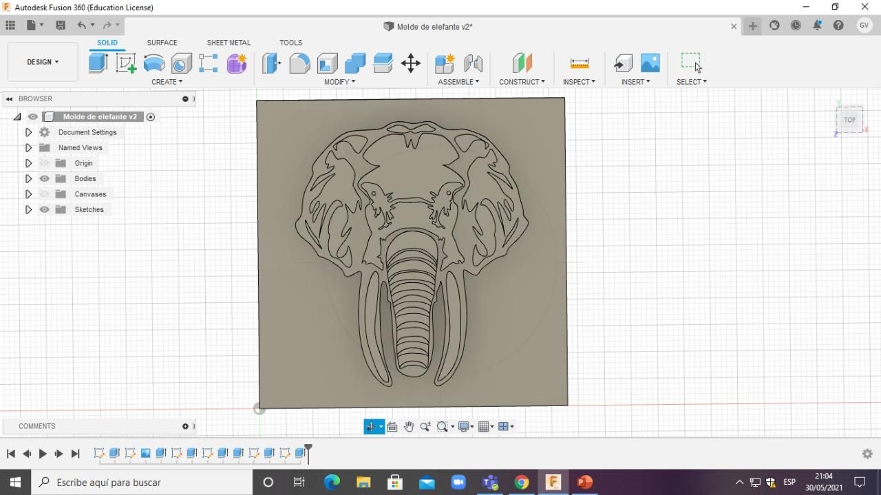Viewport: 881px width, 495px height.
Task: Expand the Sketches node
Action: pos(28,209)
